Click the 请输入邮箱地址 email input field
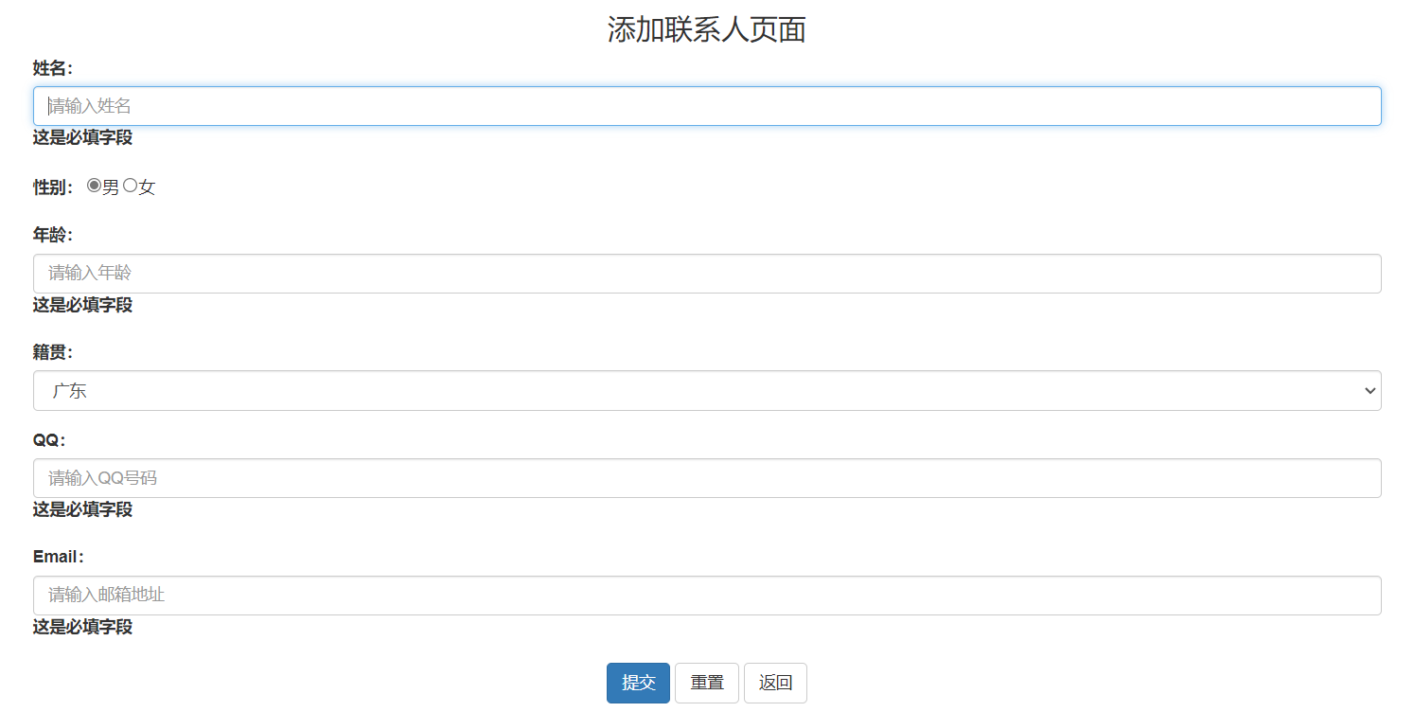 click(705, 596)
